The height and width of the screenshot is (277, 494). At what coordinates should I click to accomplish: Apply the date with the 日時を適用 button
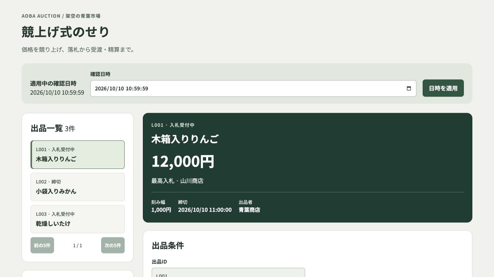(x=443, y=88)
